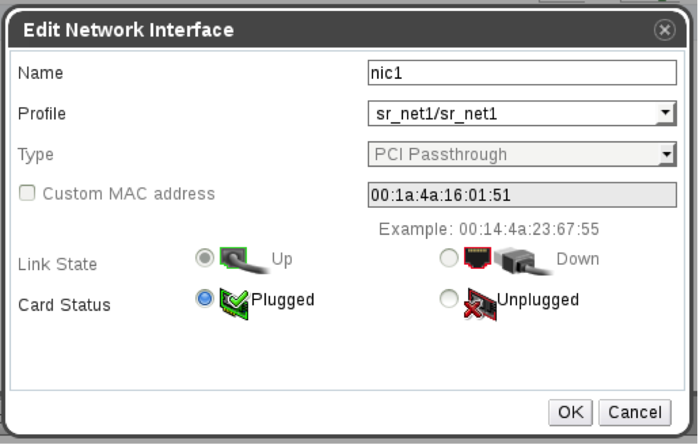Click the Name field containing nic1
The width and height of the screenshot is (698, 444).
[x=522, y=73]
